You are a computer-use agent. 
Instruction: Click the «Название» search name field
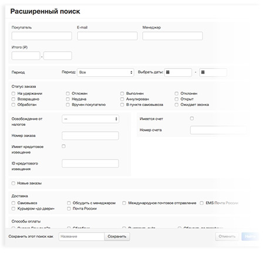point(82,237)
